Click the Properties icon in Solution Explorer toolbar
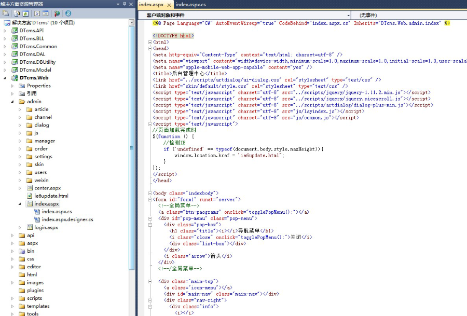Viewport: 467px width, 316px height. [6, 13]
